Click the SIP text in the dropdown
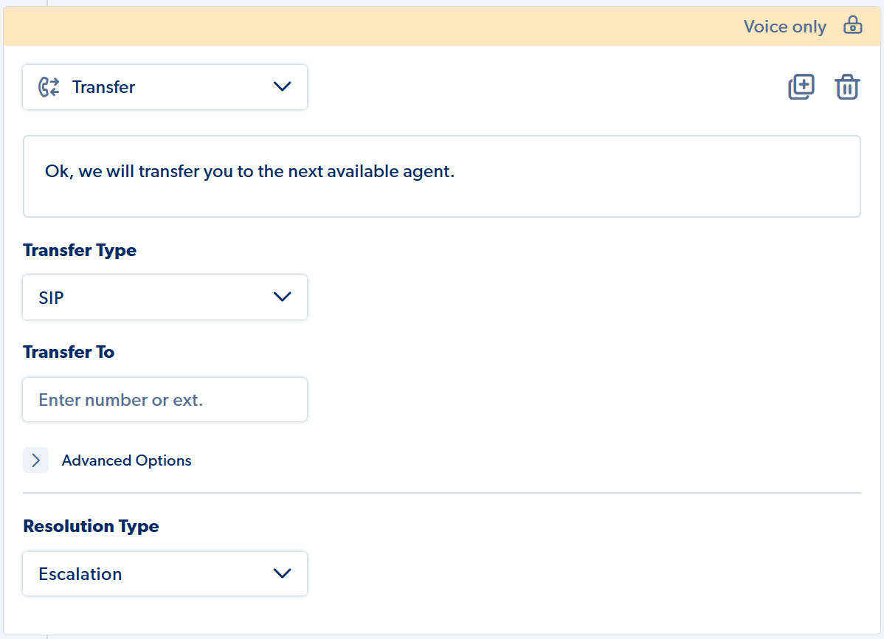This screenshot has width=884, height=639. pyautogui.click(x=51, y=297)
